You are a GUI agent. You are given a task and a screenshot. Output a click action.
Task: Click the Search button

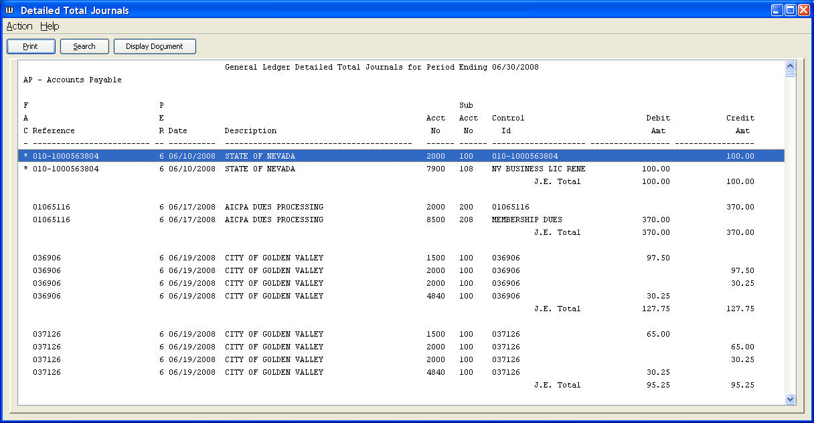pyautogui.click(x=84, y=46)
